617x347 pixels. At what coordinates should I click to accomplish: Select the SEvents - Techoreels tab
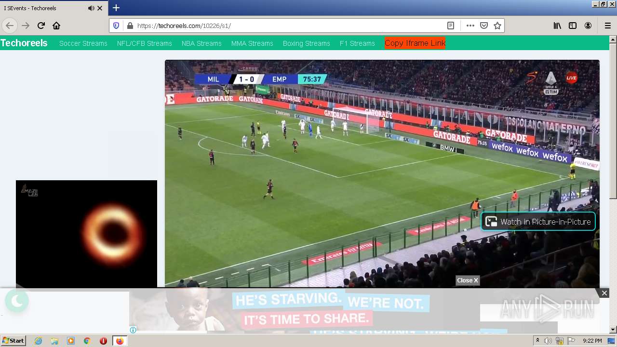[x=54, y=8]
